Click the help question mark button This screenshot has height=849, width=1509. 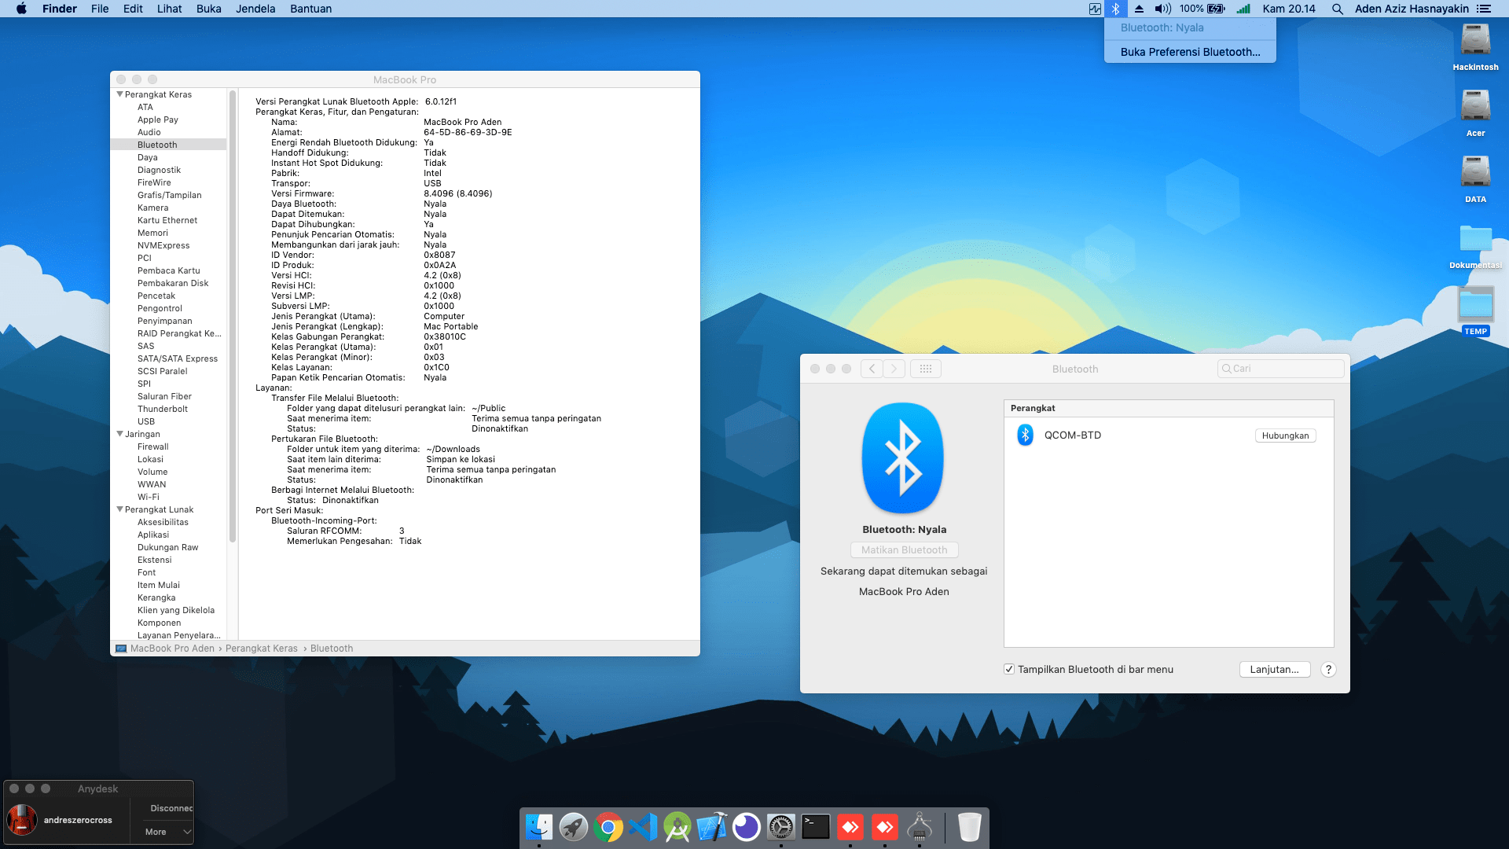1328,670
